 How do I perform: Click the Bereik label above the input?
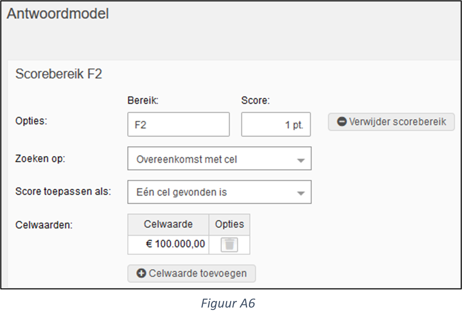pyautogui.click(x=143, y=101)
